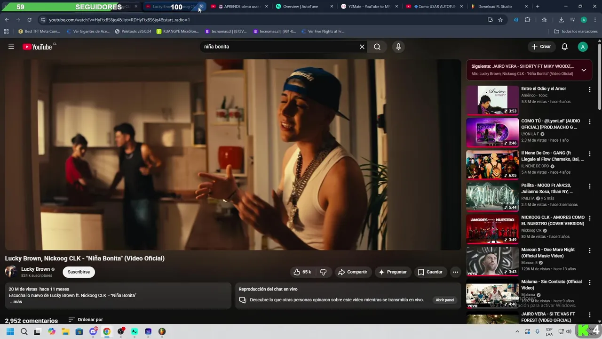Collapse the Mix playlist panel chevron
The width and height of the screenshot is (602, 339).
(584, 70)
